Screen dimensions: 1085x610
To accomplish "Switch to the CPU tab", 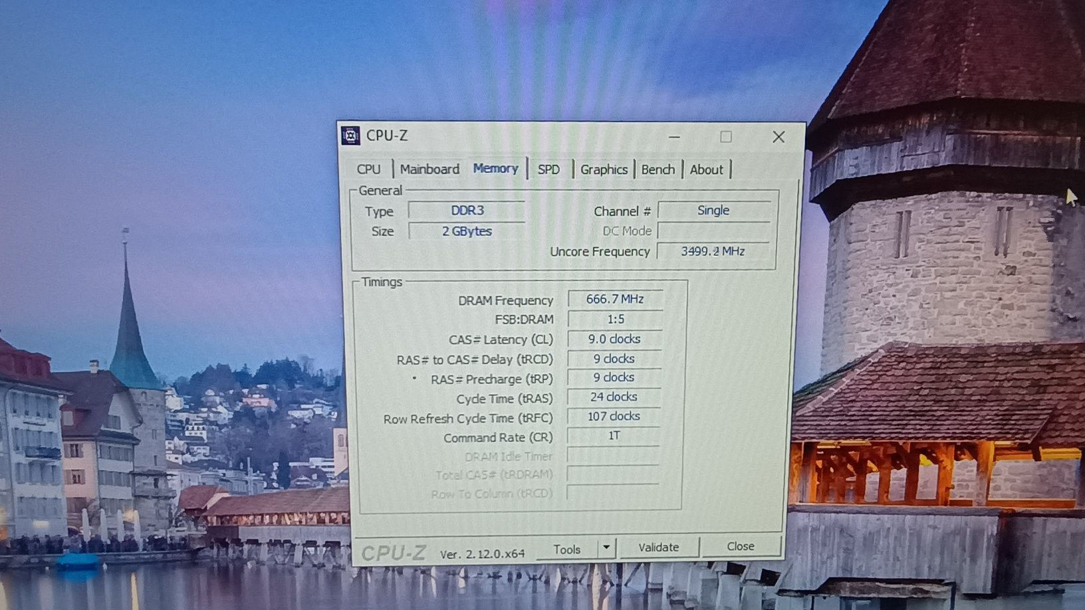I will tap(369, 169).
